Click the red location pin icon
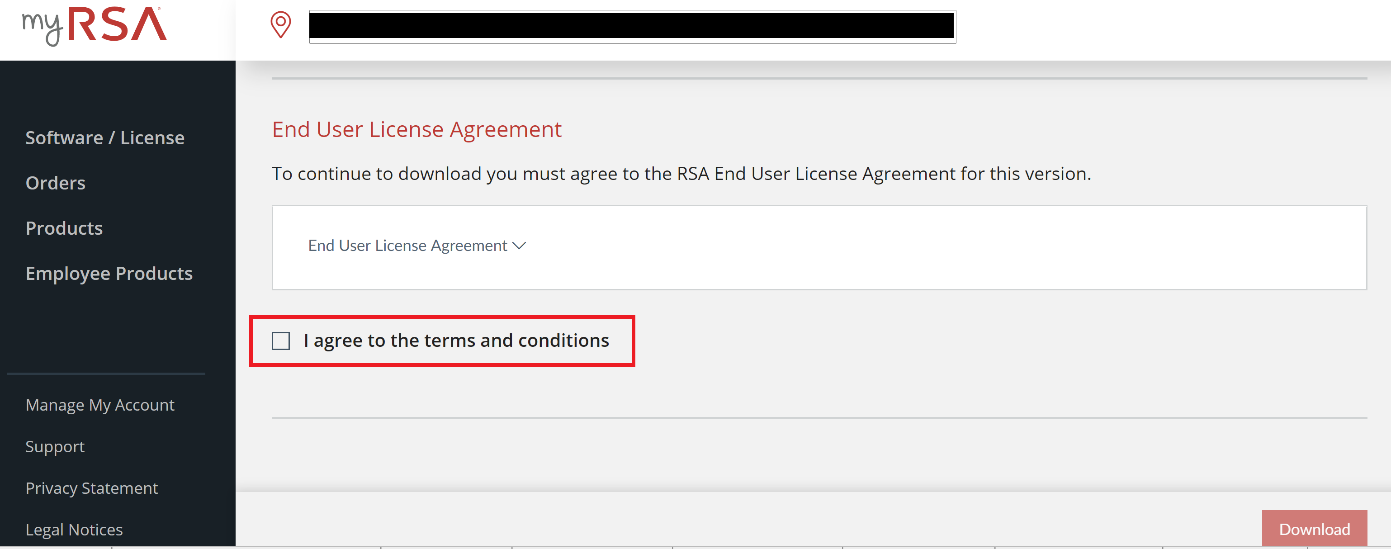Viewport: 1391px width, 549px height. 280,25
